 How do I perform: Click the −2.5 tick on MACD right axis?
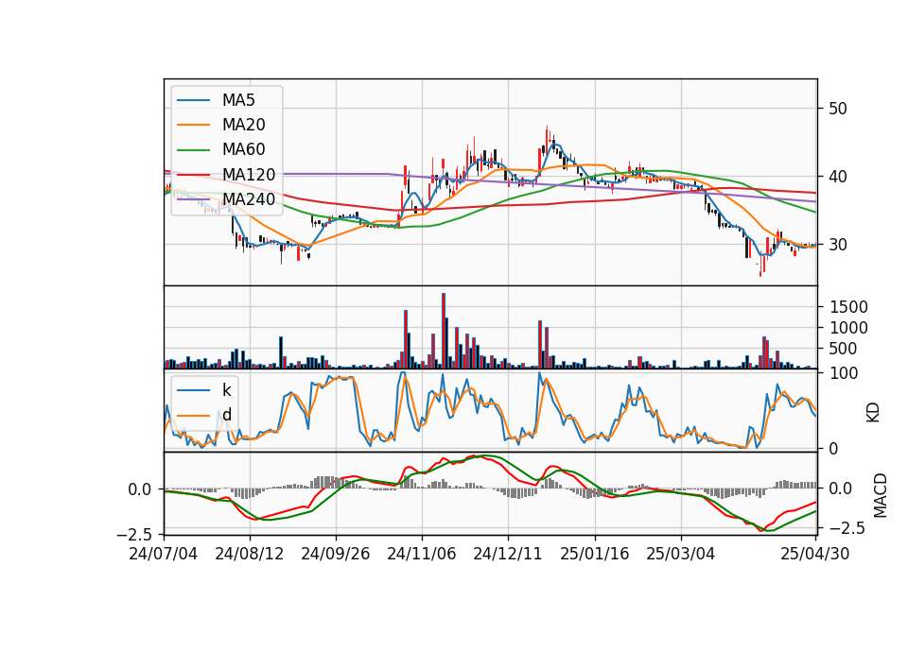[x=847, y=528]
